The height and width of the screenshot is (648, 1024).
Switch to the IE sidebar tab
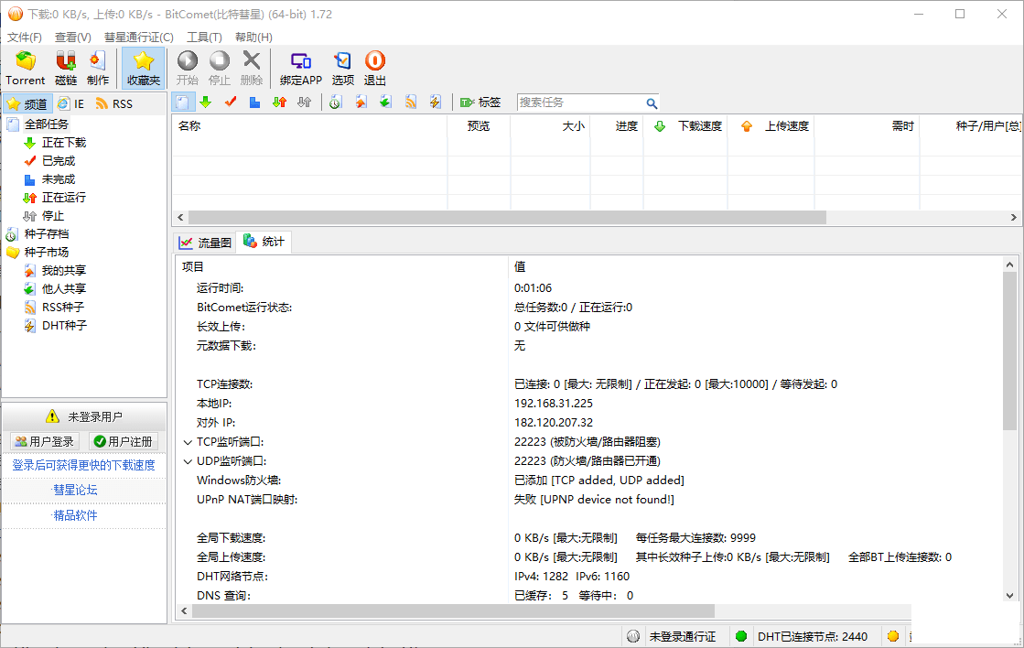click(71, 103)
